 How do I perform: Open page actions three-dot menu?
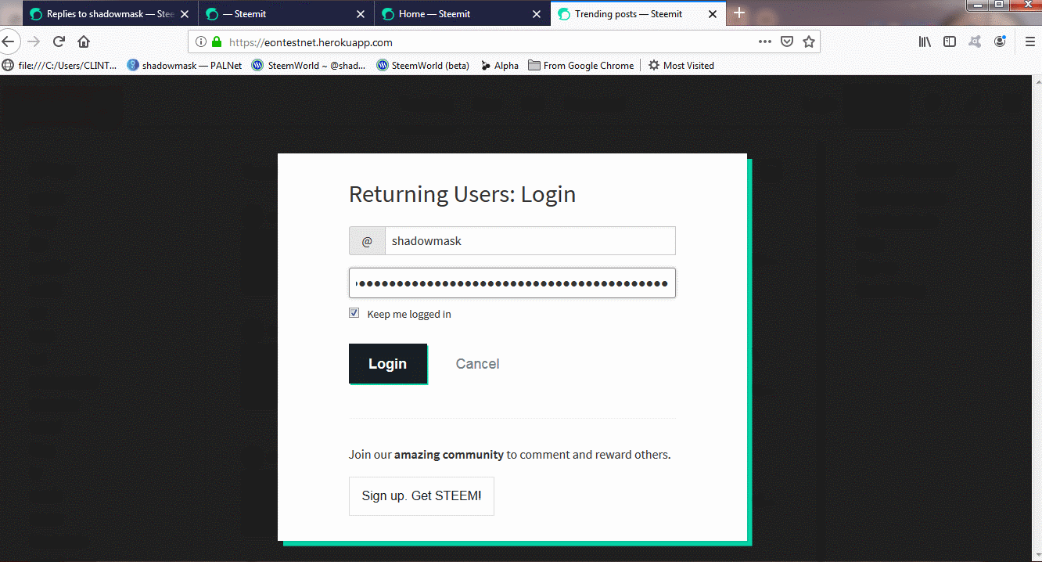point(765,42)
